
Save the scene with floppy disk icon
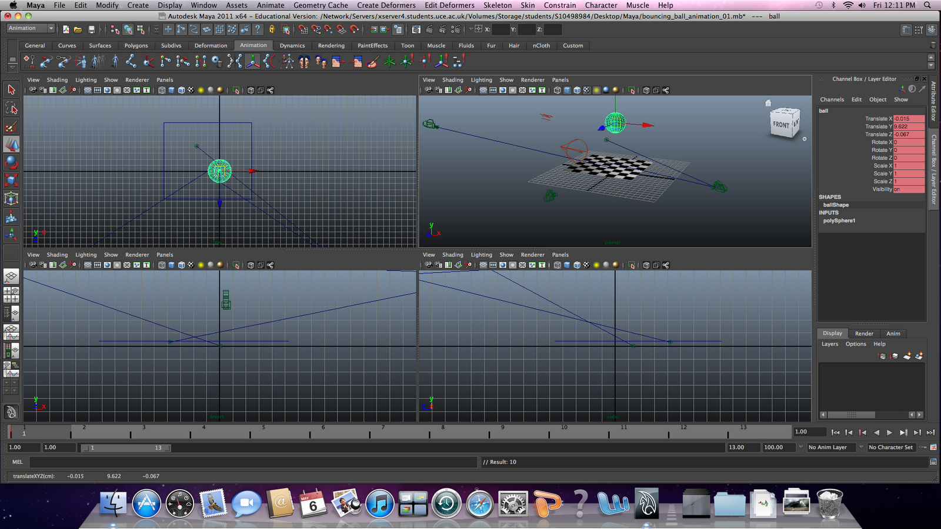click(x=91, y=29)
